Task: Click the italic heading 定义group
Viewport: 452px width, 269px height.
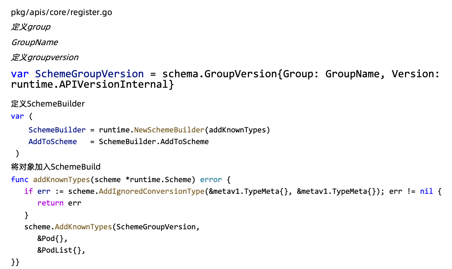Action: pyautogui.click(x=31, y=27)
